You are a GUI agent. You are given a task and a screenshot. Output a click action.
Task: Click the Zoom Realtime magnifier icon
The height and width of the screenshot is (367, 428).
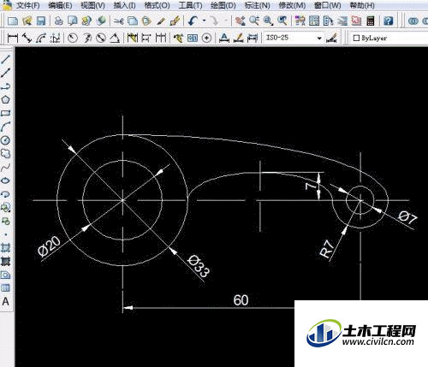click(x=254, y=21)
